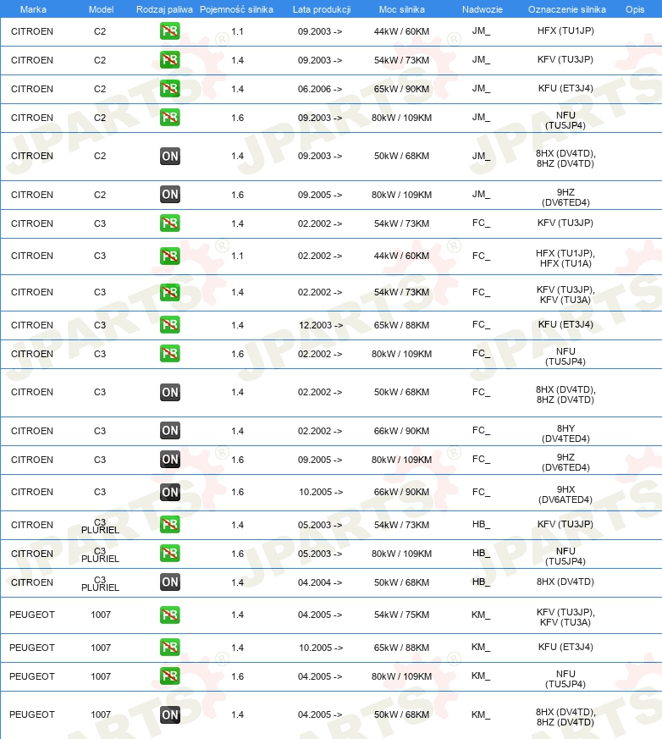Screen dimensions: 662x739
Task: Select 8HX (DV4TD) in C3 Pluriel row
Action: pyautogui.click(x=565, y=582)
